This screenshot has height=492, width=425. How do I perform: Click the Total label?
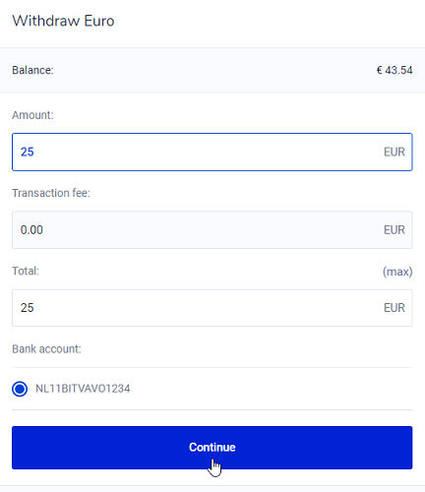click(26, 271)
